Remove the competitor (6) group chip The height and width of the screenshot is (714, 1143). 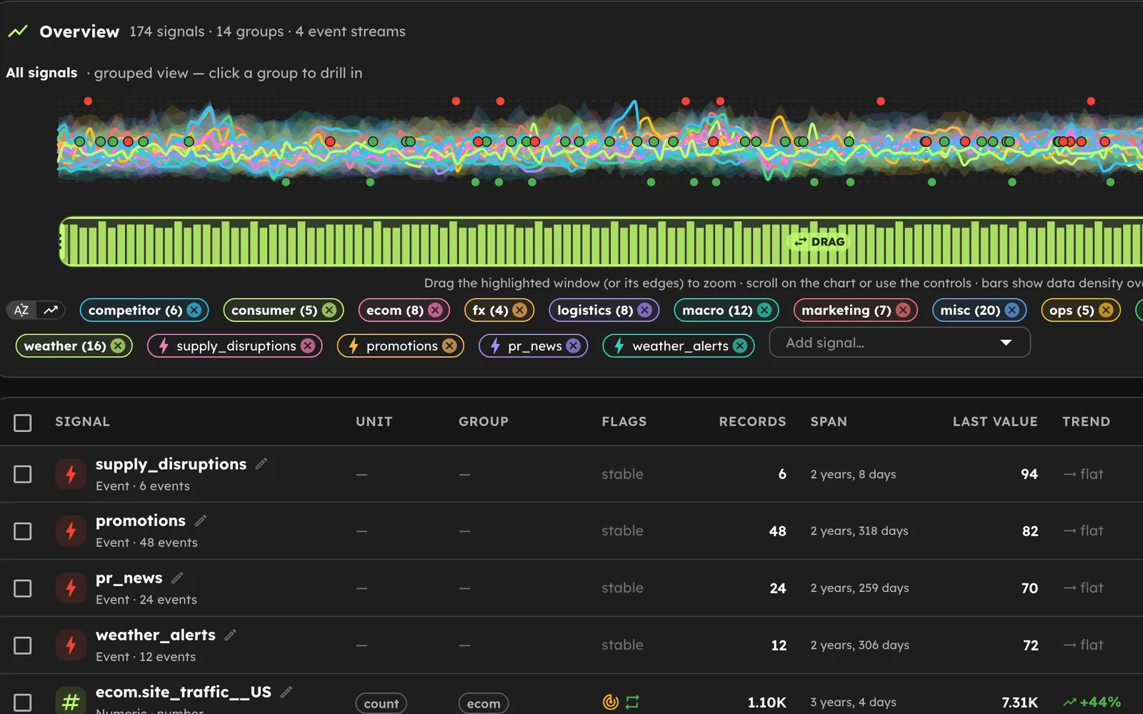[x=194, y=310]
